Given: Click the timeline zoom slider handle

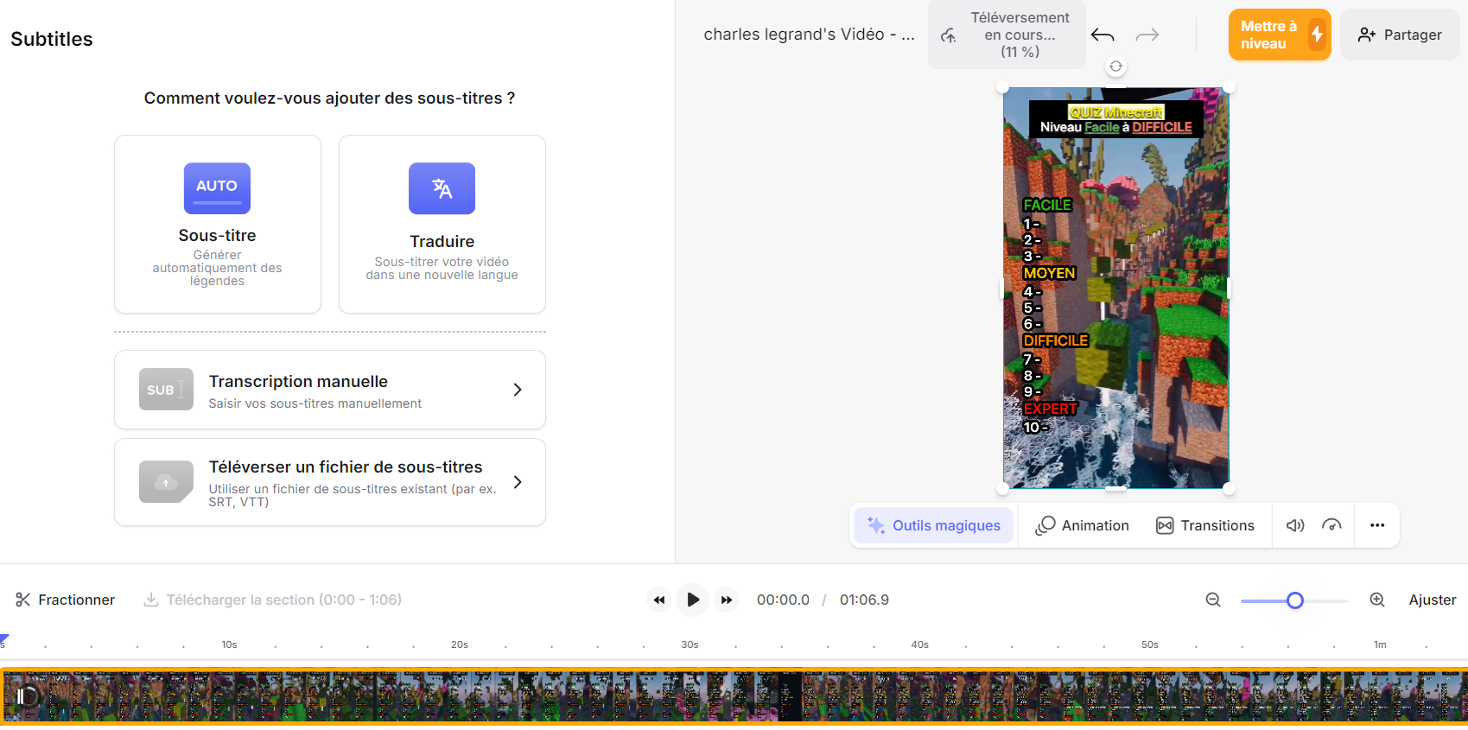Looking at the screenshot, I should 1294,600.
